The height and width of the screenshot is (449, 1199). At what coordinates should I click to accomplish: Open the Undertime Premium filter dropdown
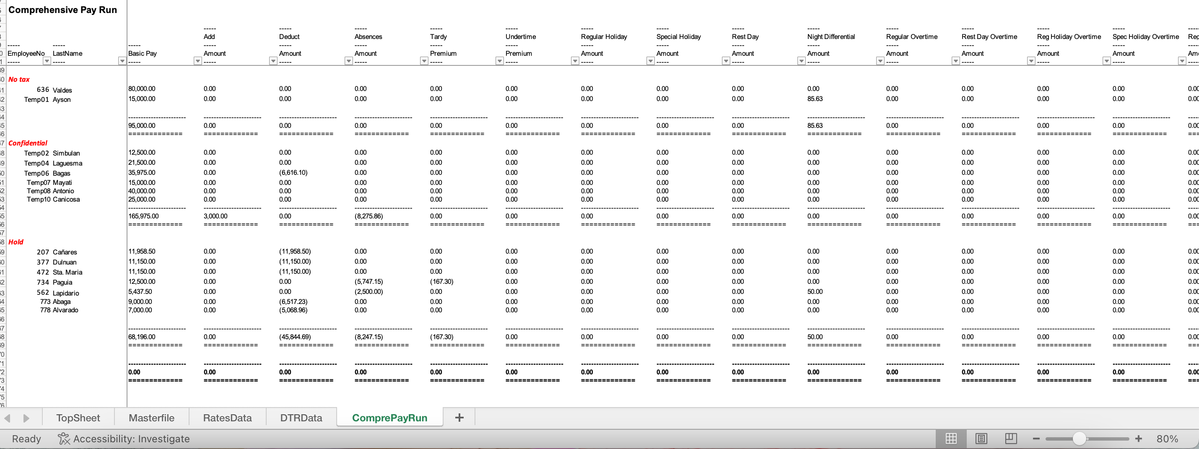[575, 61]
